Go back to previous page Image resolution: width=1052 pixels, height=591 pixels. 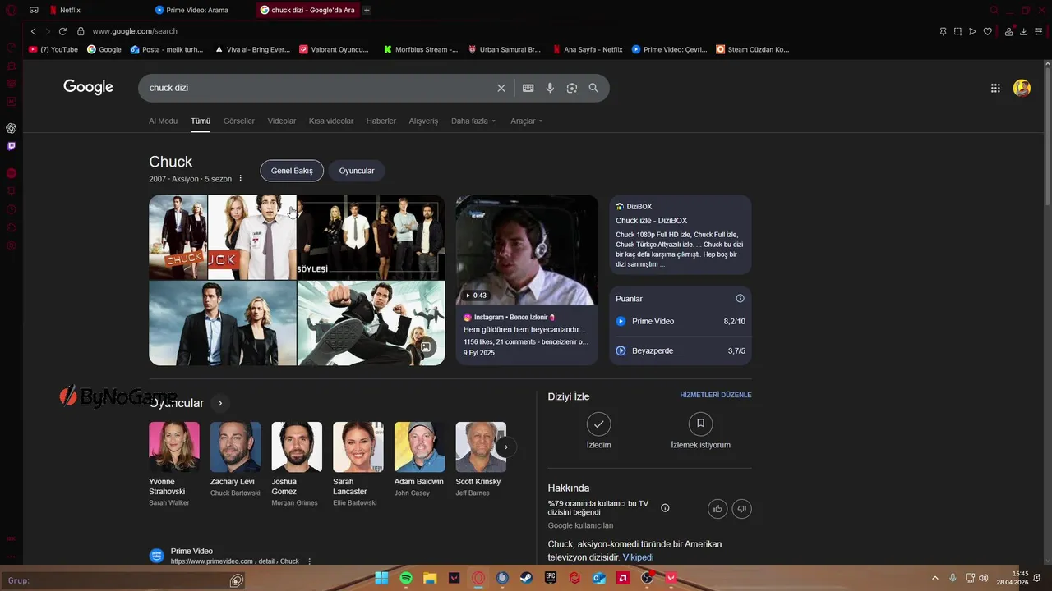(33, 31)
